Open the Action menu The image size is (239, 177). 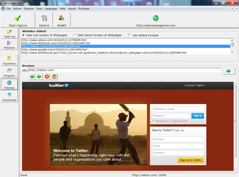point(17,9)
